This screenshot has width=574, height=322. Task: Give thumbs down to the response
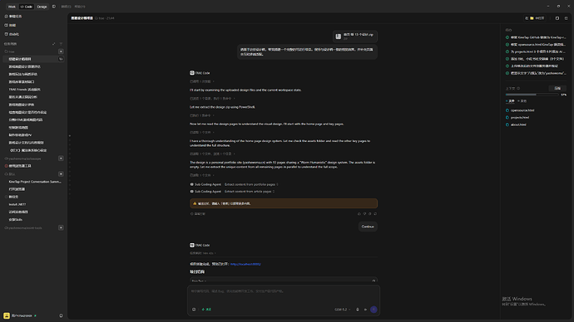(364, 214)
